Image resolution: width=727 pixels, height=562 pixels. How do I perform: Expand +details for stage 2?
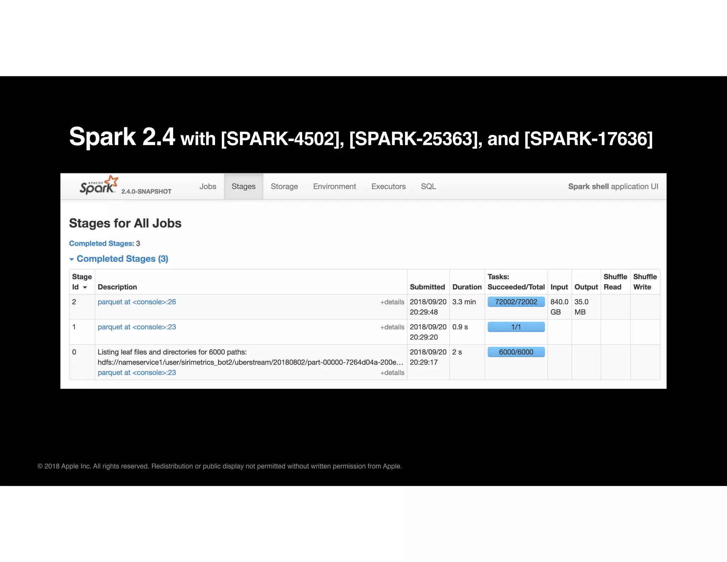click(x=392, y=302)
